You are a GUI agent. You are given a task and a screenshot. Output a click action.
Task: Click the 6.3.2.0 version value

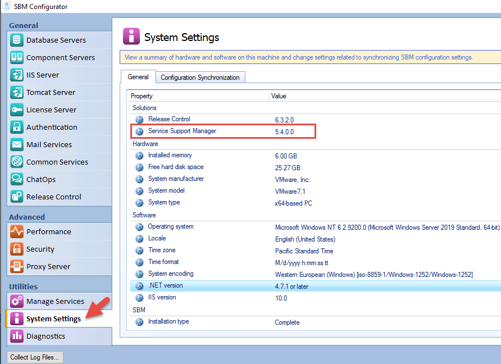(x=284, y=120)
